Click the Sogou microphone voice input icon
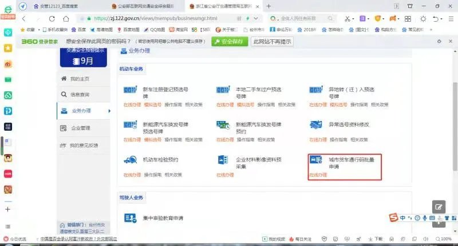The image size is (458, 246). [425, 218]
